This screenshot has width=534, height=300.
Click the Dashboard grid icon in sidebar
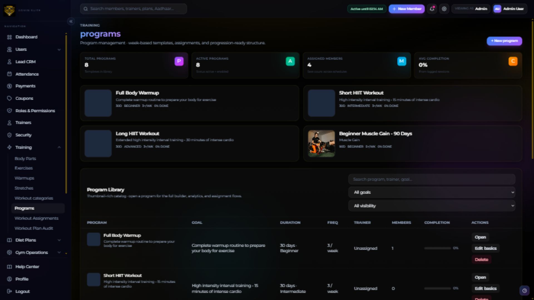tap(9, 37)
